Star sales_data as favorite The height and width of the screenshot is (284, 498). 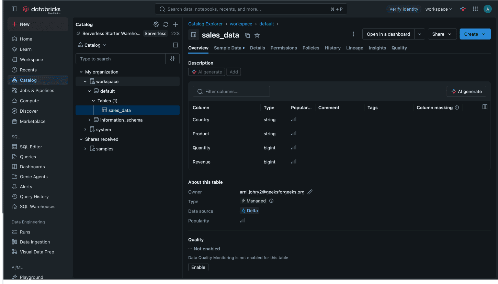(257, 35)
